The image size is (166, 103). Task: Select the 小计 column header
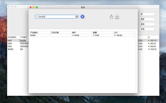coord(123,32)
